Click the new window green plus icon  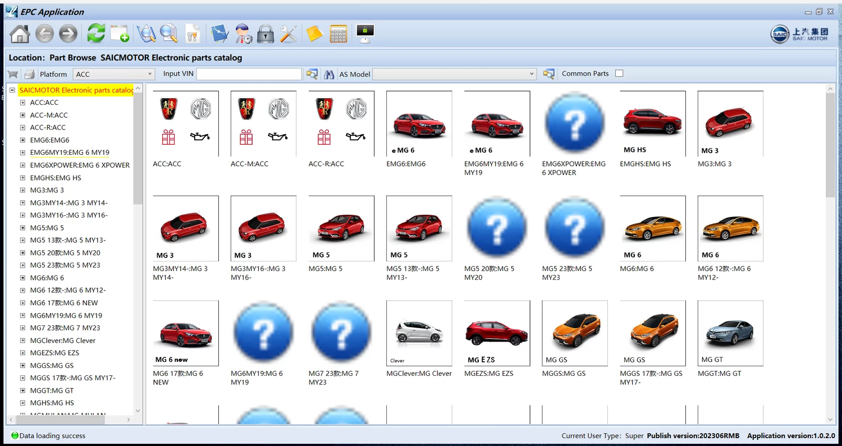[x=120, y=34]
